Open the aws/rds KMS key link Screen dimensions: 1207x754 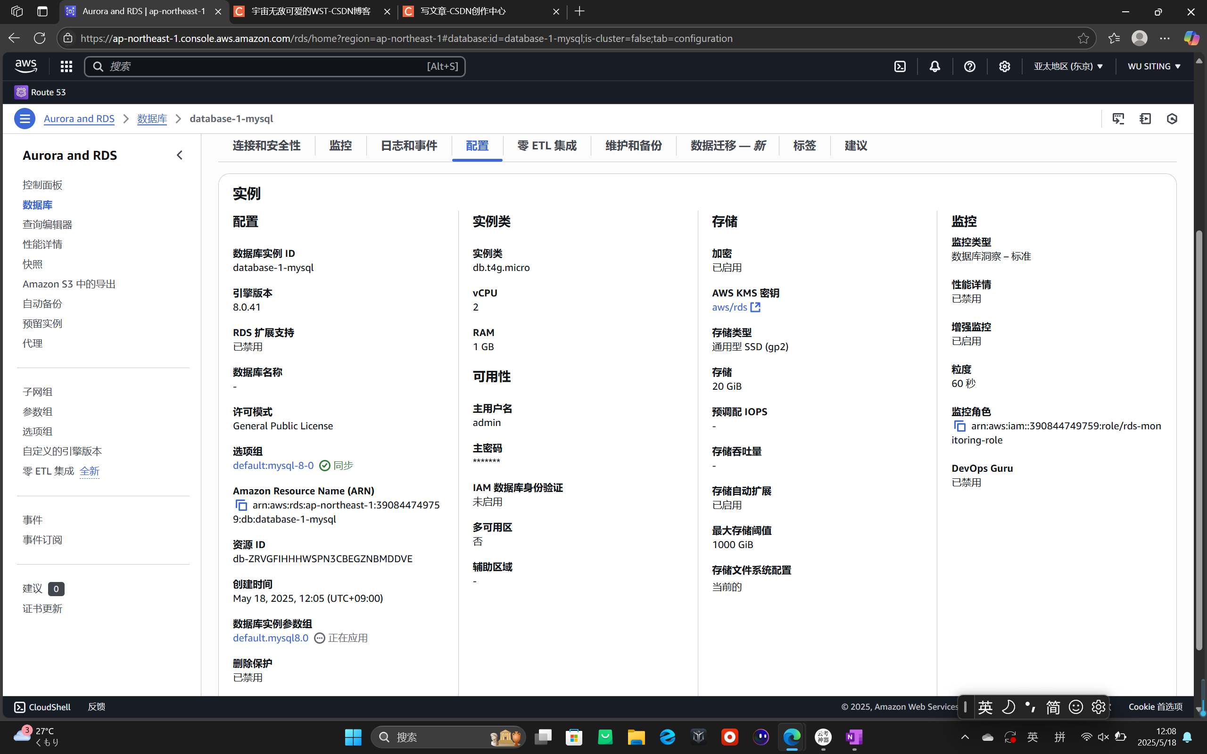(x=729, y=307)
